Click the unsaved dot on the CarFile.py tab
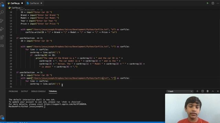 tap(22, 3)
